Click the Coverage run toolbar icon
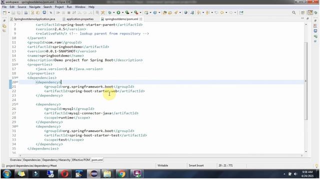This screenshot has height=180, width=320. pyautogui.click(x=127, y=12)
